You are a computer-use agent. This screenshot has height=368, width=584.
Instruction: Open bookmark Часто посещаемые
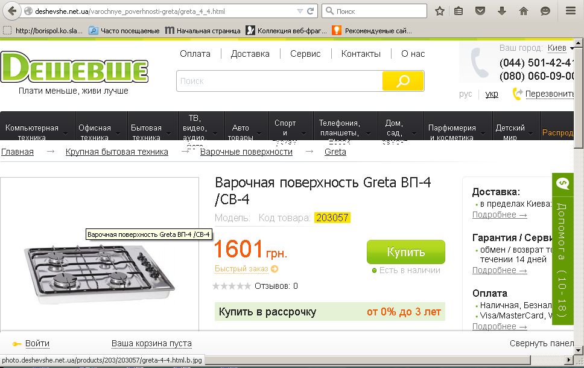coord(124,31)
